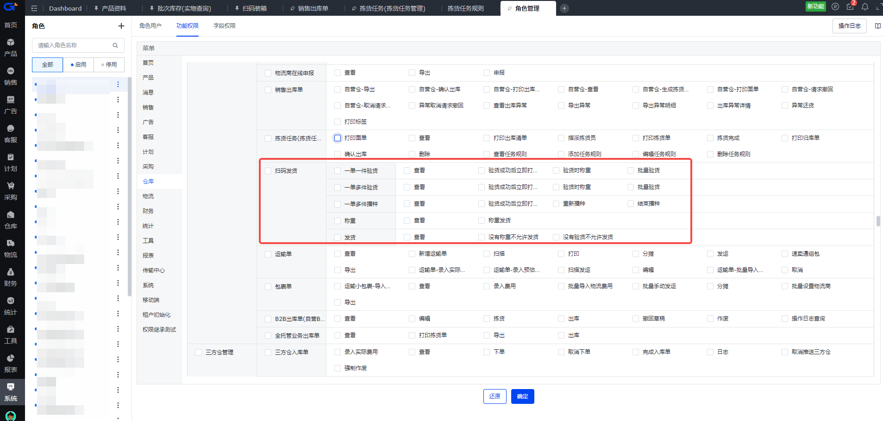Check the 新增运输单 checkbox
The image size is (883, 421).
click(412, 254)
